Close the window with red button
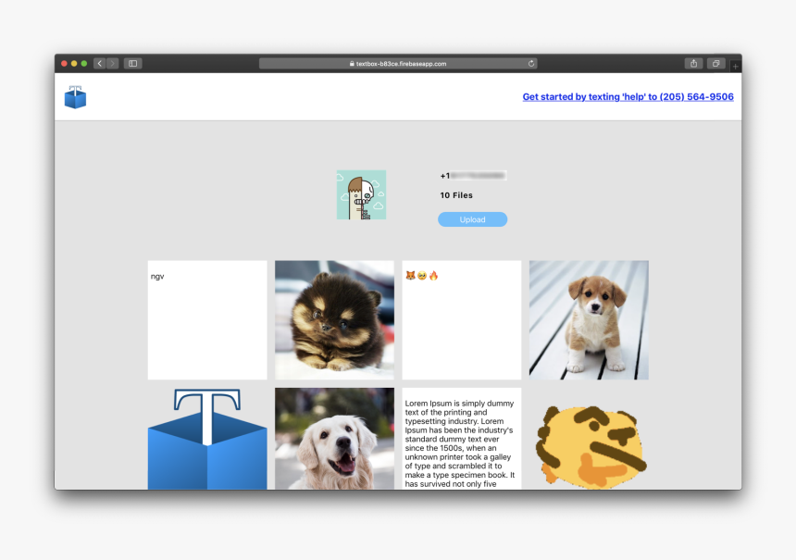 [64, 64]
